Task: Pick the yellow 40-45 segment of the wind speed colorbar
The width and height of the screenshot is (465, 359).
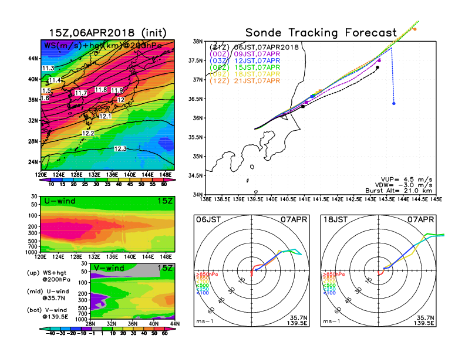Action: pos(124,180)
